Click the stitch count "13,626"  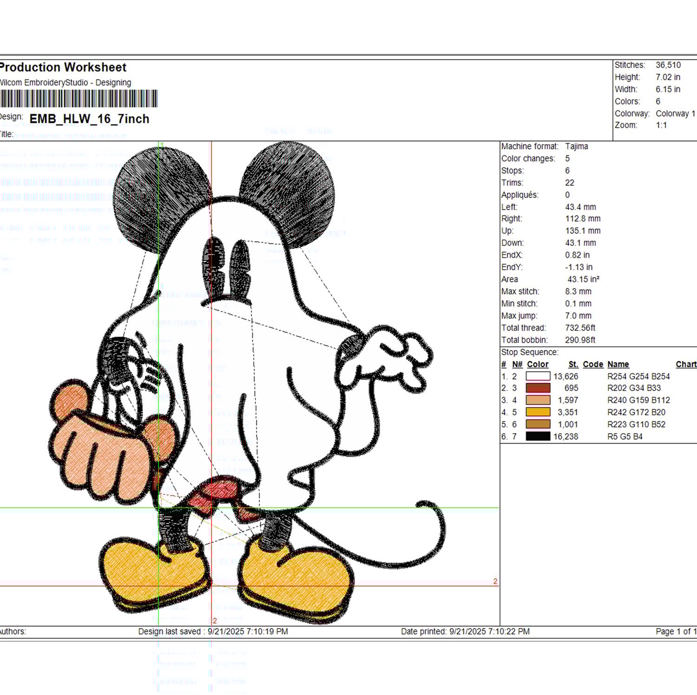click(x=565, y=377)
